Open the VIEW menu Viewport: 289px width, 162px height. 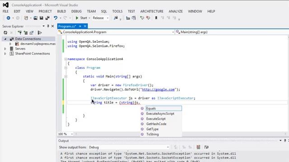coord(29,11)
